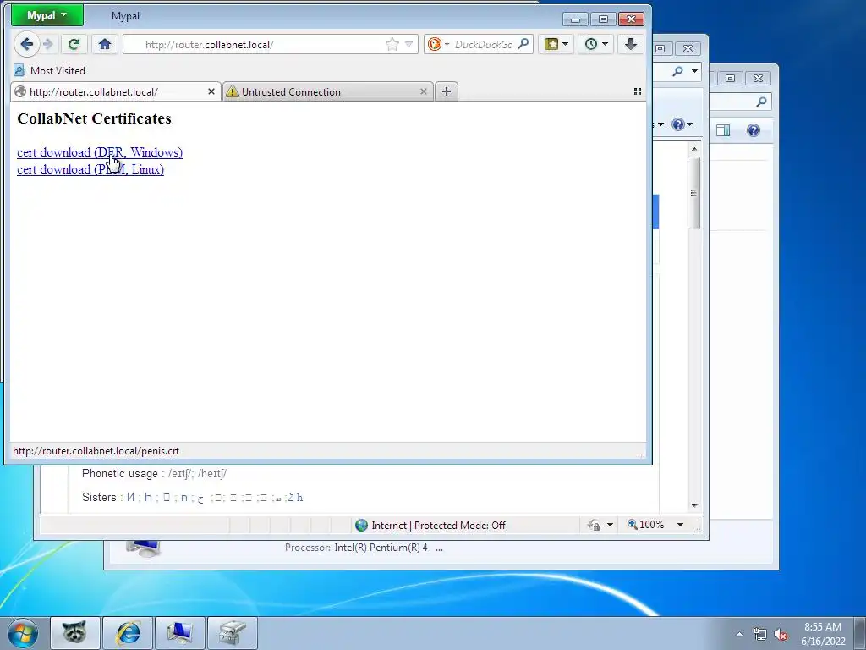
Task: Click the search icon in the System window
Action: 762,102
